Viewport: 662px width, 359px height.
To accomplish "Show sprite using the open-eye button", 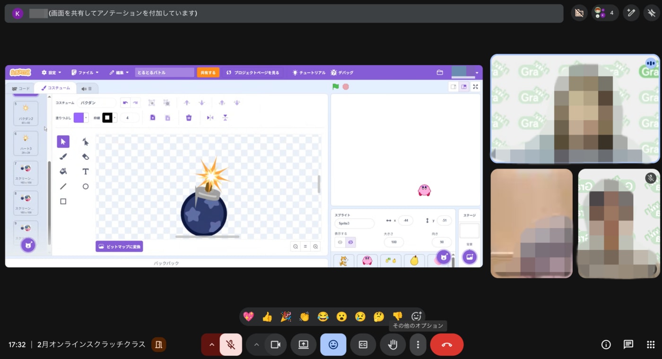I will click(340, 242).
